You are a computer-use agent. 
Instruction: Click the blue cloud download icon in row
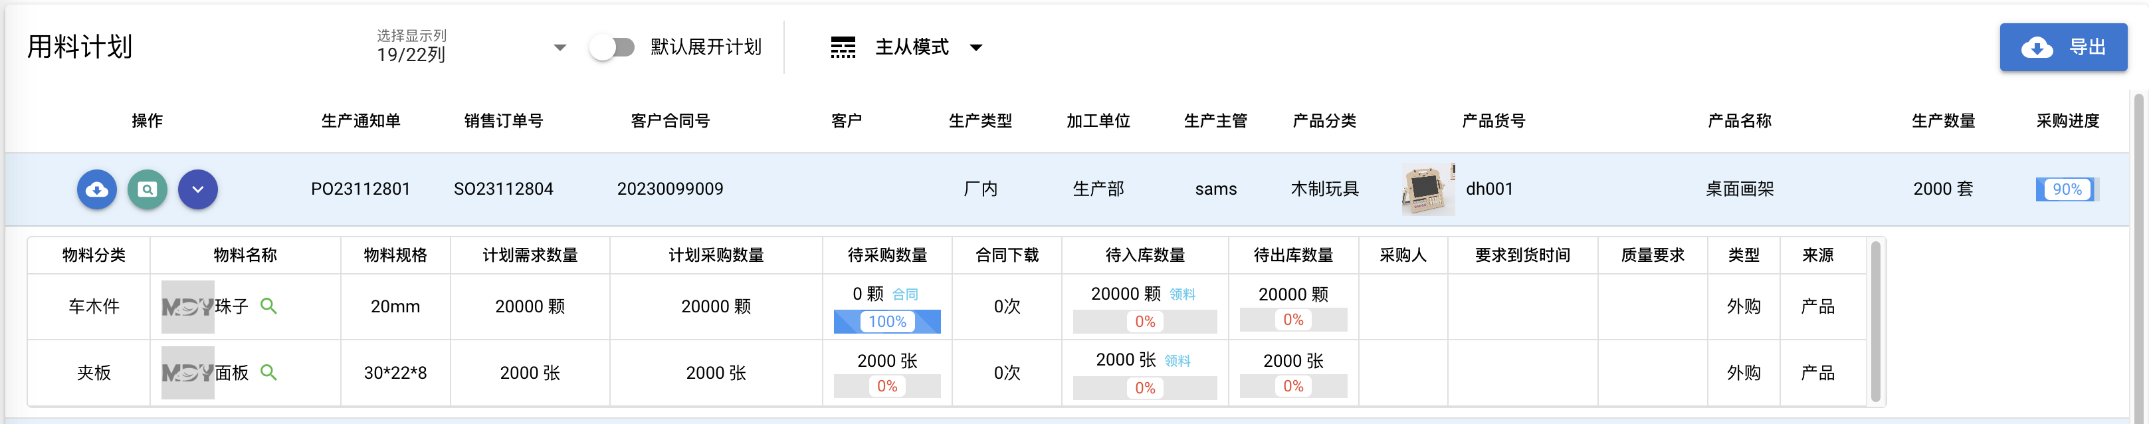[97, 189]
